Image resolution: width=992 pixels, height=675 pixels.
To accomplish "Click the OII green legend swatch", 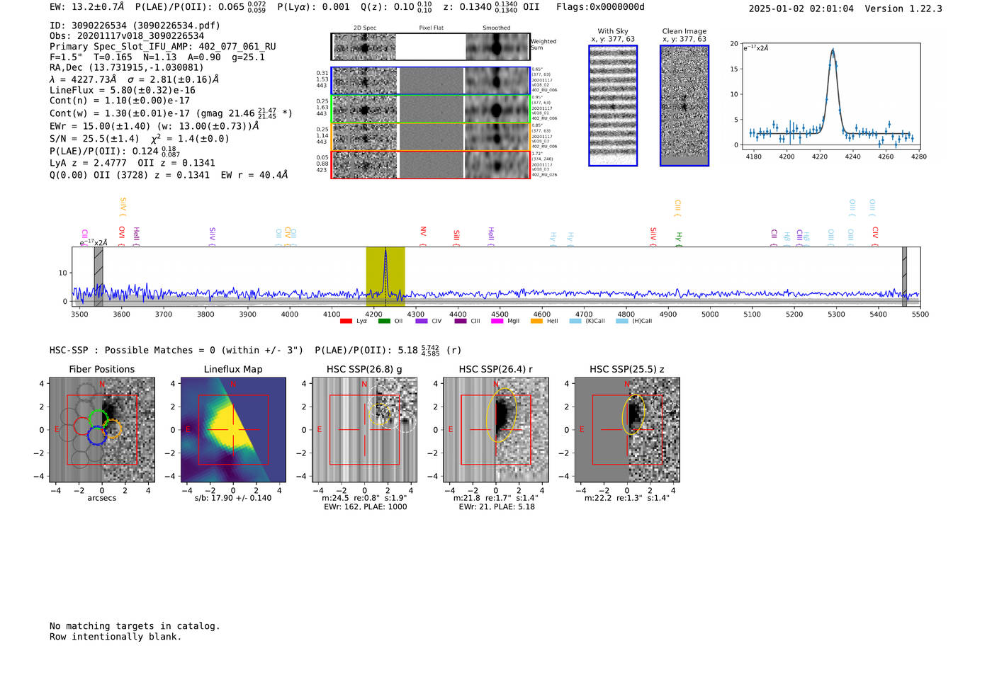I will click(x=384, y=322).
